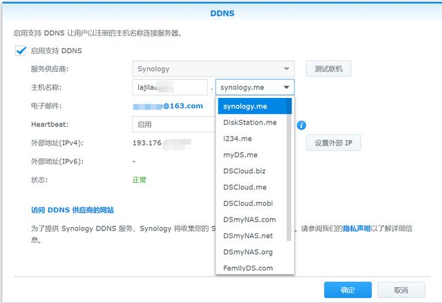
Task: Click the @163.com email link
Action: pyautogui.click(x=168, y=106)
